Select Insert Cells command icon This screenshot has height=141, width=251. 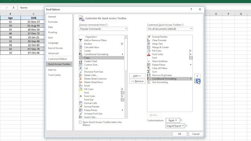click(81, 117)
